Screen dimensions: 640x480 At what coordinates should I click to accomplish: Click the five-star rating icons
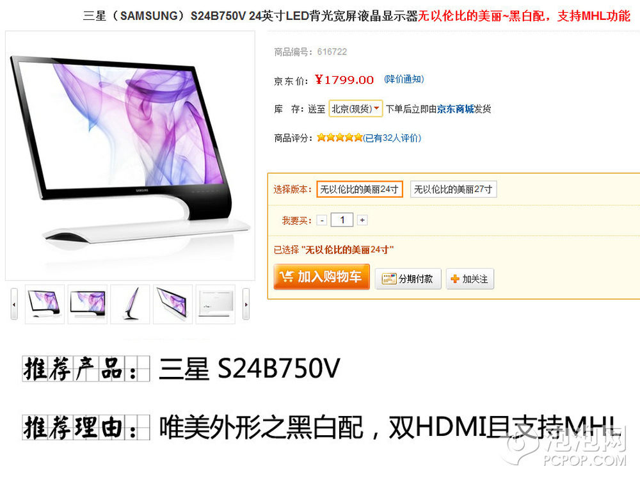coord(340,138)
